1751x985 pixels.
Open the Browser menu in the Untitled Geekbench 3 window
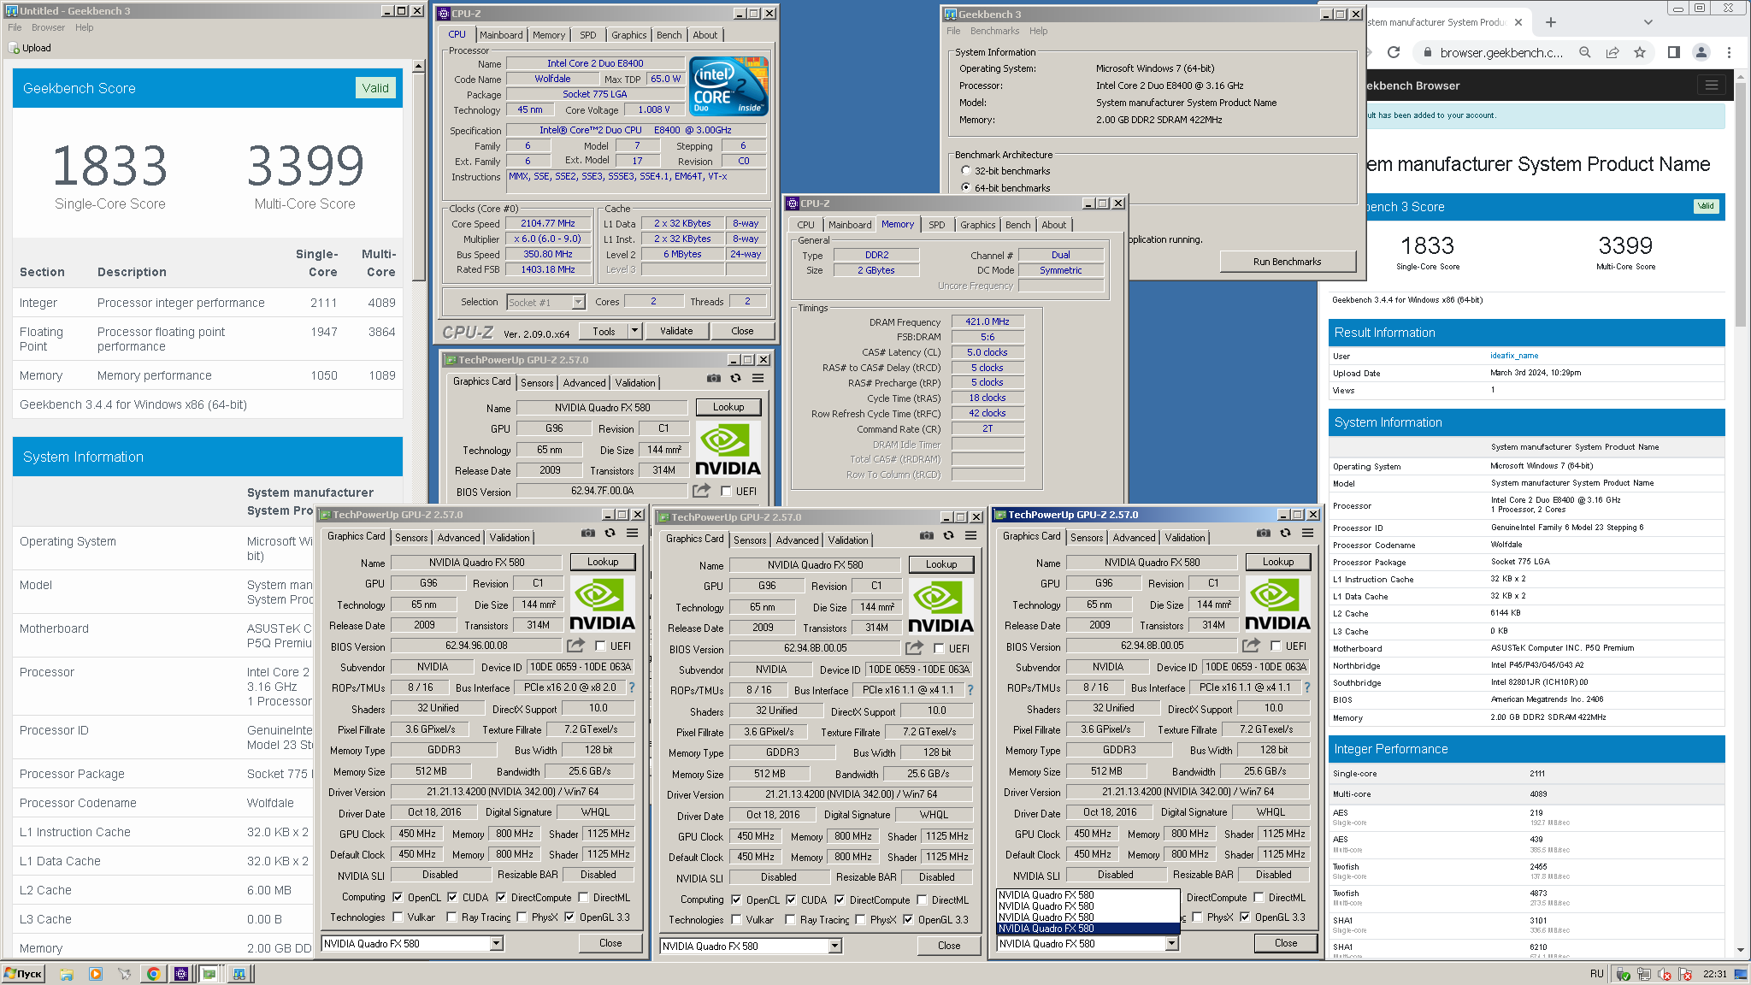(x=48, y=27)
